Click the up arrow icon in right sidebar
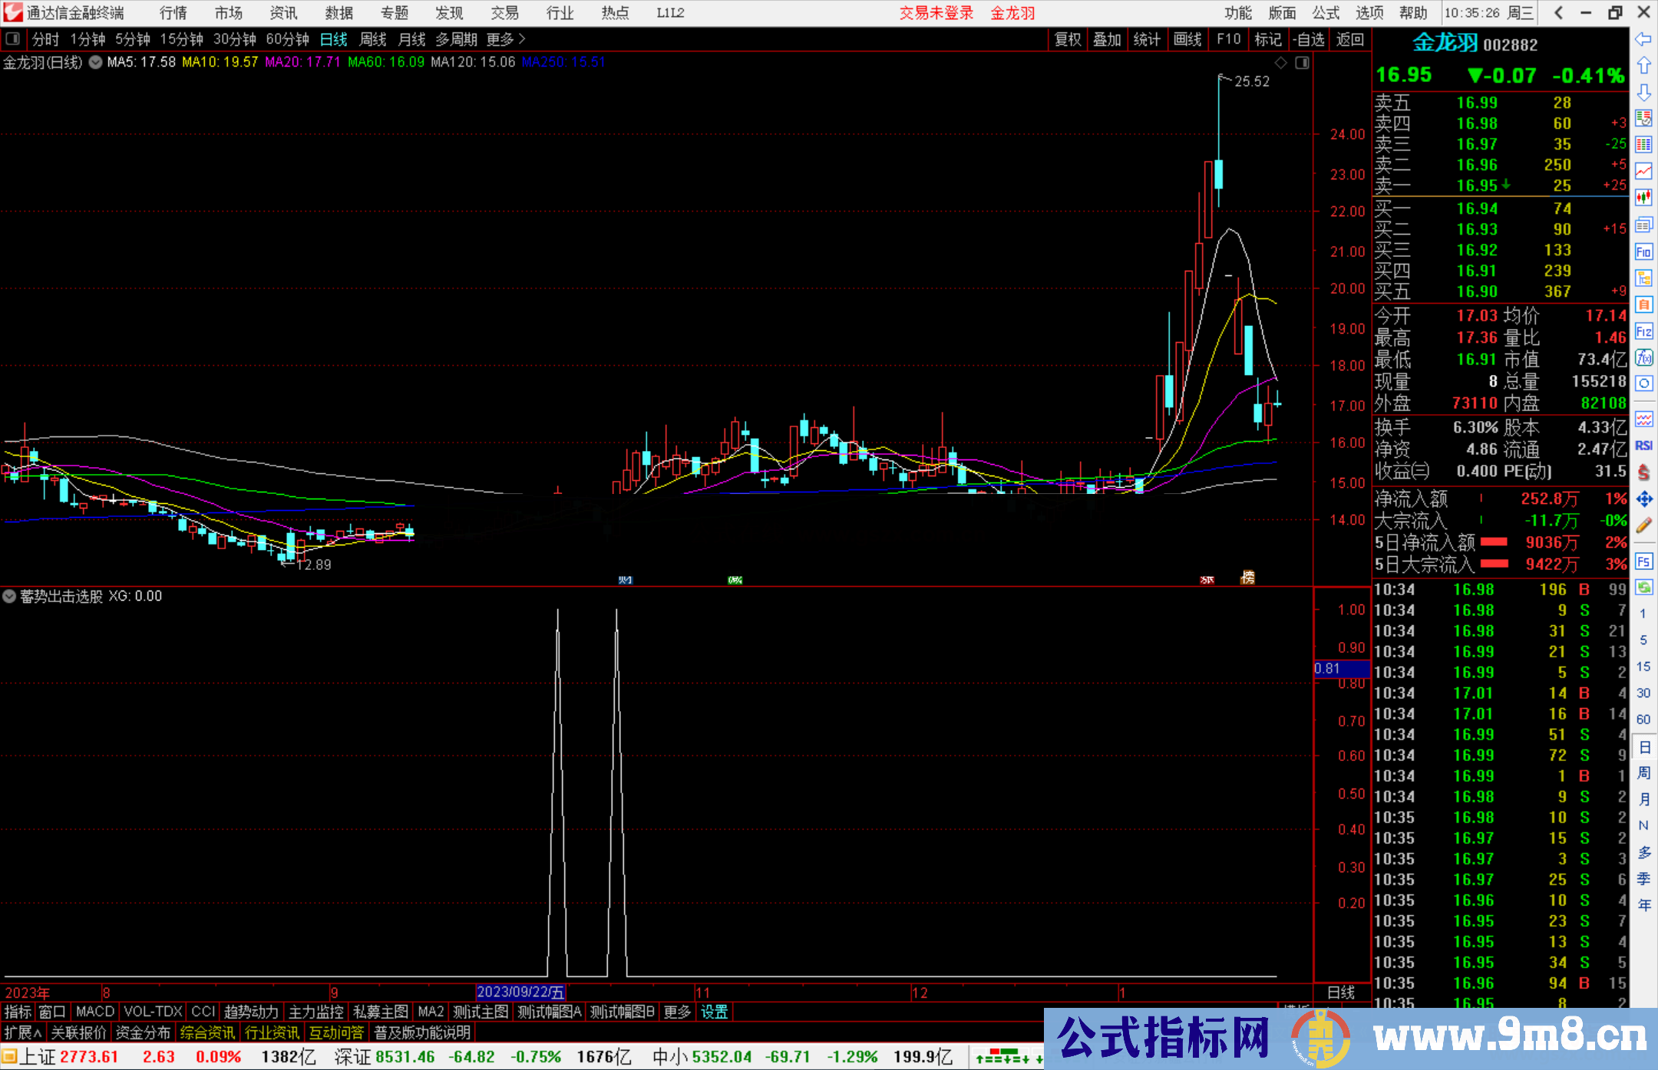The image size is (1658, 1070). coord(1643,66)
